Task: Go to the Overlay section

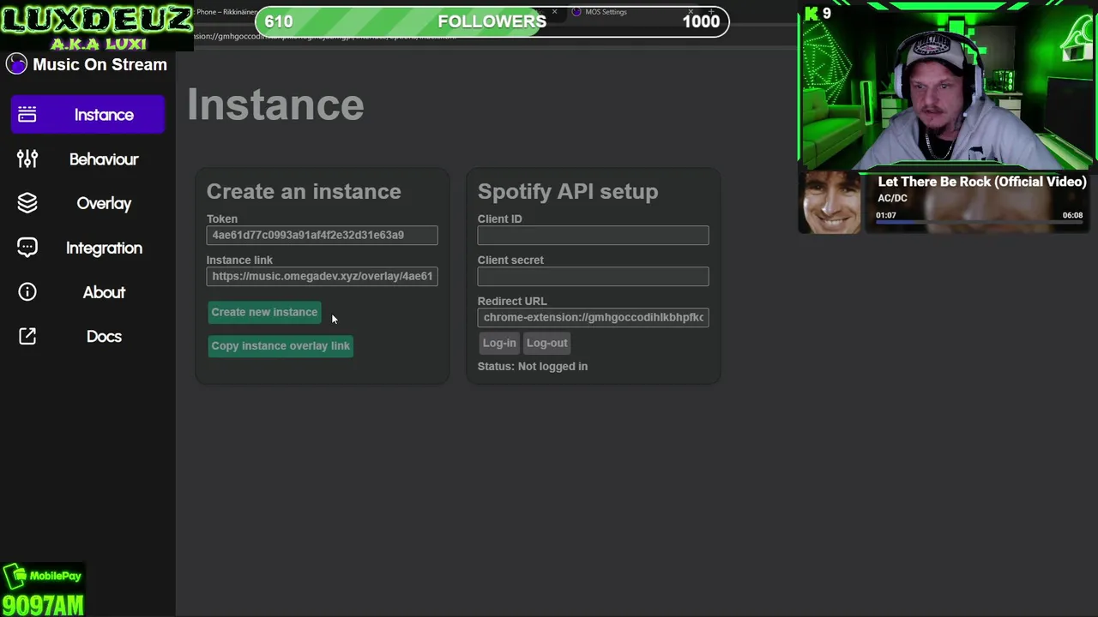Action: (x=87, y=203)
